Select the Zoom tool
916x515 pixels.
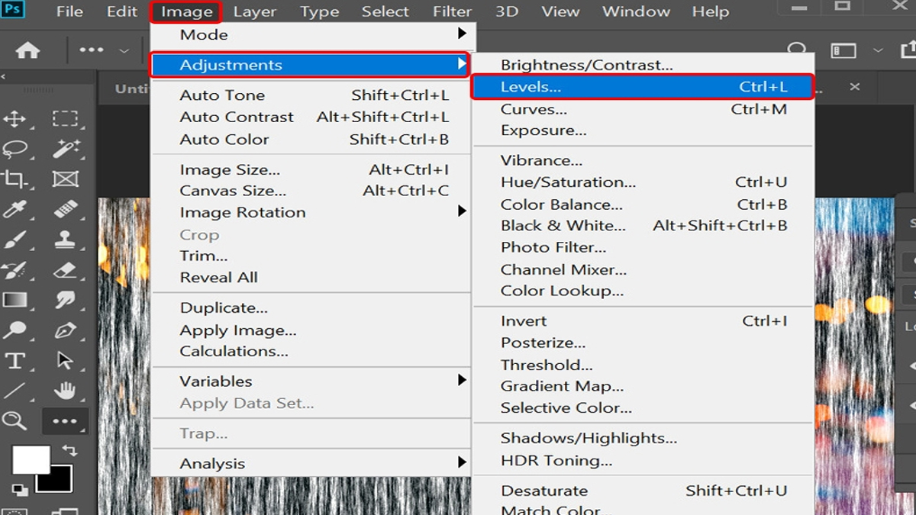(x=14, y=420)
